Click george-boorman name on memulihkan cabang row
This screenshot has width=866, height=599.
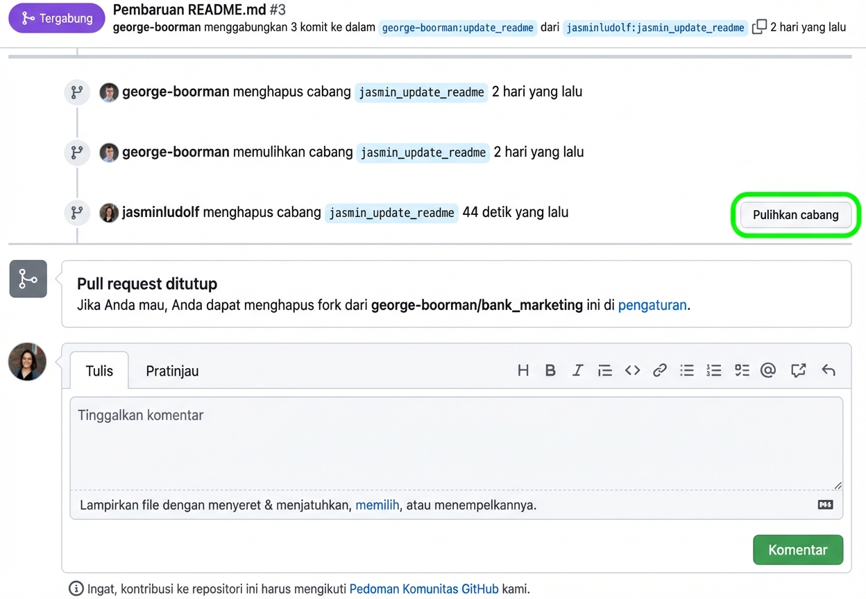(x=176, y=152)
